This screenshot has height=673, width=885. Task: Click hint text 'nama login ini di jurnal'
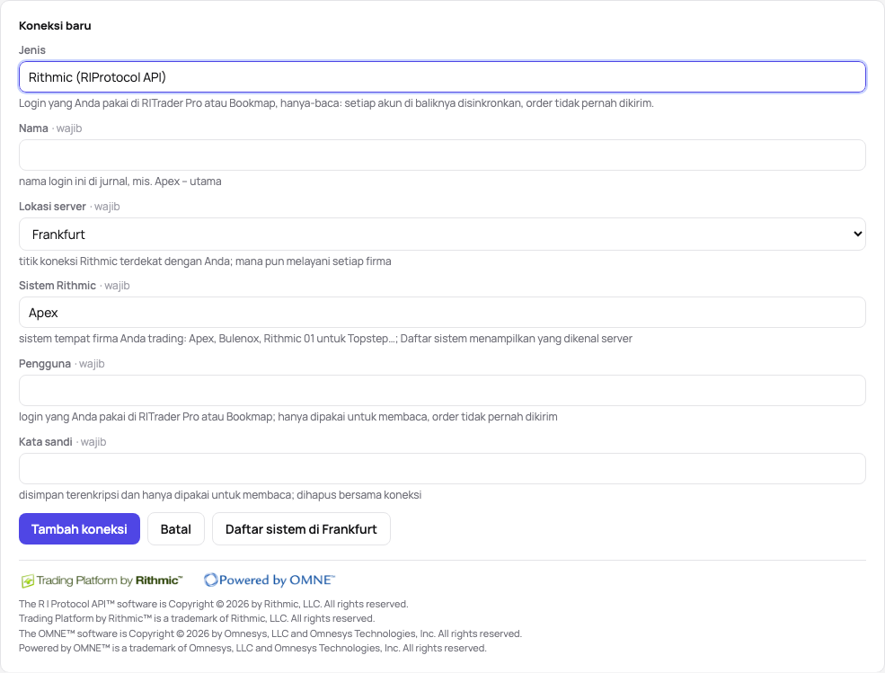pyautogui.click(x=120, y=182)
